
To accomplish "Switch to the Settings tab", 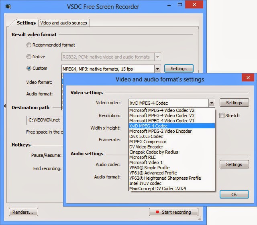I will (x=26, y=23).
